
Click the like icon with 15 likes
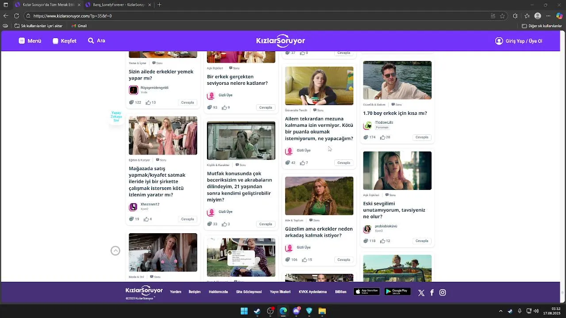coord(304,260)
